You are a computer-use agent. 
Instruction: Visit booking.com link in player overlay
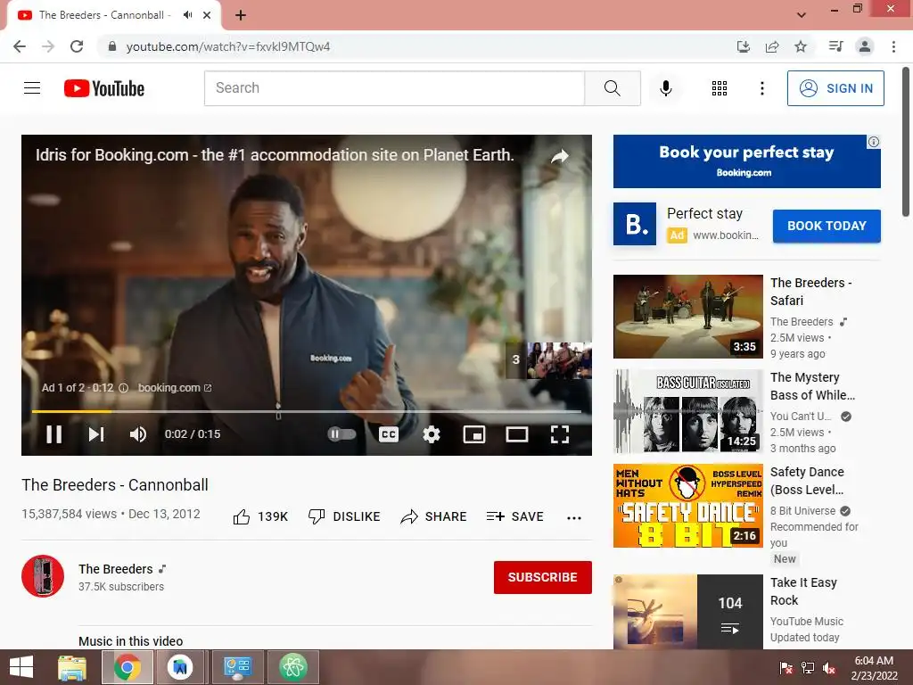[175, 388]
